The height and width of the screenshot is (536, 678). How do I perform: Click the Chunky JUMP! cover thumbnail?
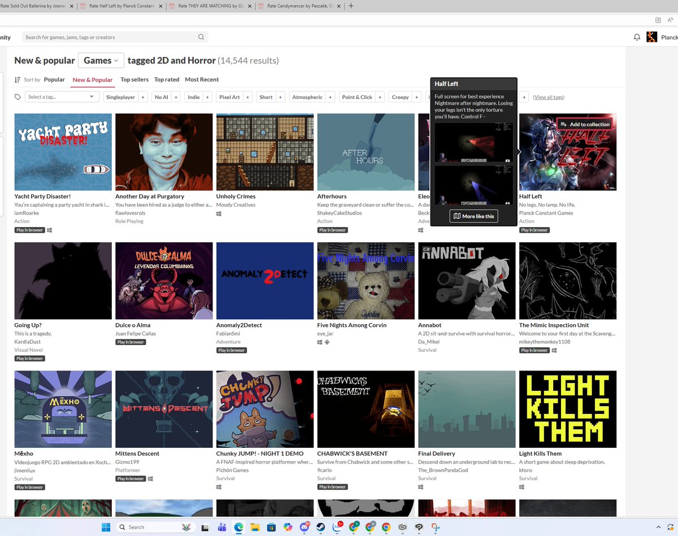[265, 409]
